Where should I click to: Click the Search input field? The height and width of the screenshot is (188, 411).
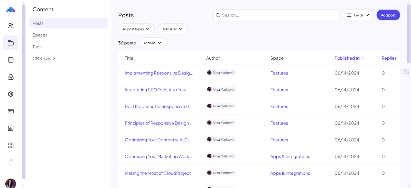pos(276,15)
